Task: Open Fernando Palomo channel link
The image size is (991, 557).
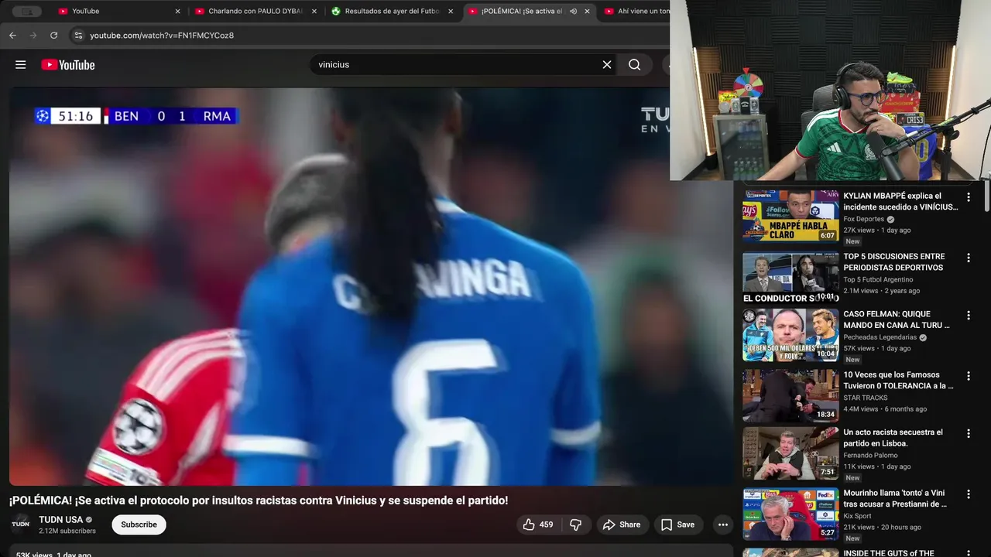Action: (x=870, y=456)
